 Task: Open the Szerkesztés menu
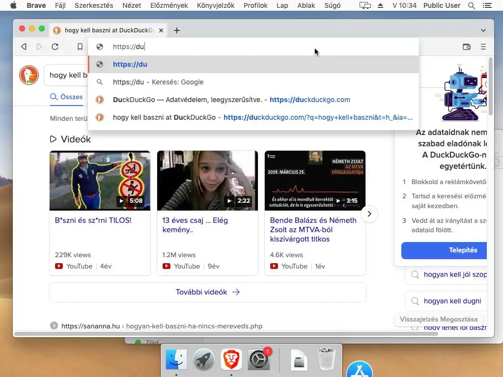click(x=94, y=5)
